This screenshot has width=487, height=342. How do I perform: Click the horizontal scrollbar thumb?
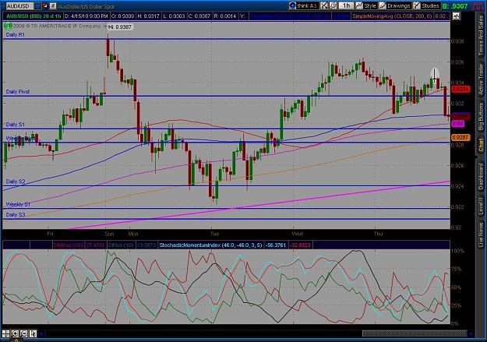(415, 333)
